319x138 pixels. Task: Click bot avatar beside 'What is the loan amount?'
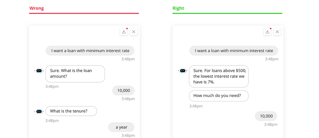(39, 71)
